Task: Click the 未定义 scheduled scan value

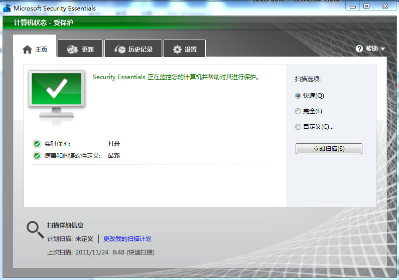Action: [x=84, y=238]
